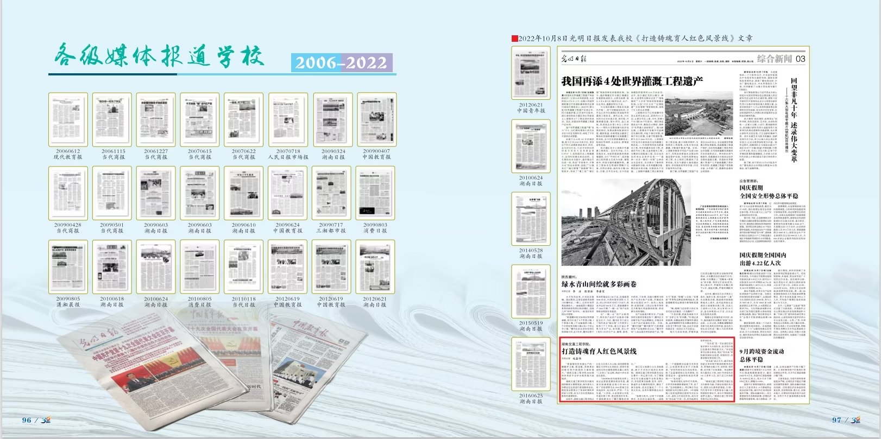This screenshot has width=881, height=439.
Task: Click headline 9月跨境资金流动总体平稳
Action: [x=762, y=355]
